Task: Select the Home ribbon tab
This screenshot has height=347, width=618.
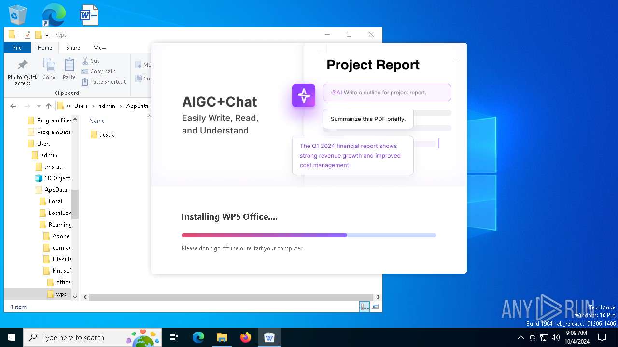Action: coord(45,48)
